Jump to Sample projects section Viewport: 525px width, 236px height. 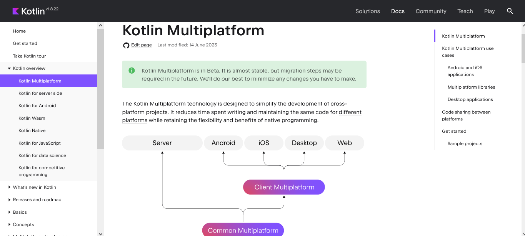(465, 144)
